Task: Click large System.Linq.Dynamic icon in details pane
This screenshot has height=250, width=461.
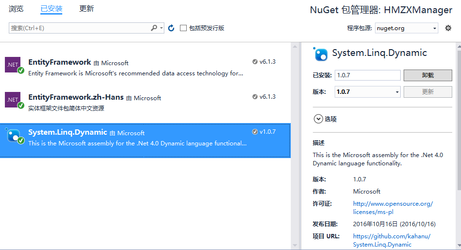Action: (x=320, y=54)
